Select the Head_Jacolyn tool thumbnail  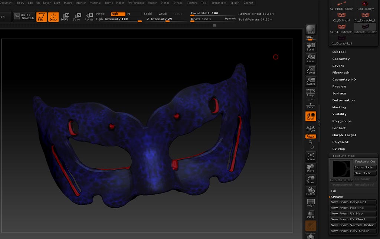[x=365, y=5]
